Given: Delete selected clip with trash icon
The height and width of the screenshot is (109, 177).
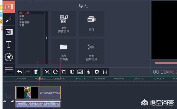Looking at the screenshot, I should tap(36, 72).
